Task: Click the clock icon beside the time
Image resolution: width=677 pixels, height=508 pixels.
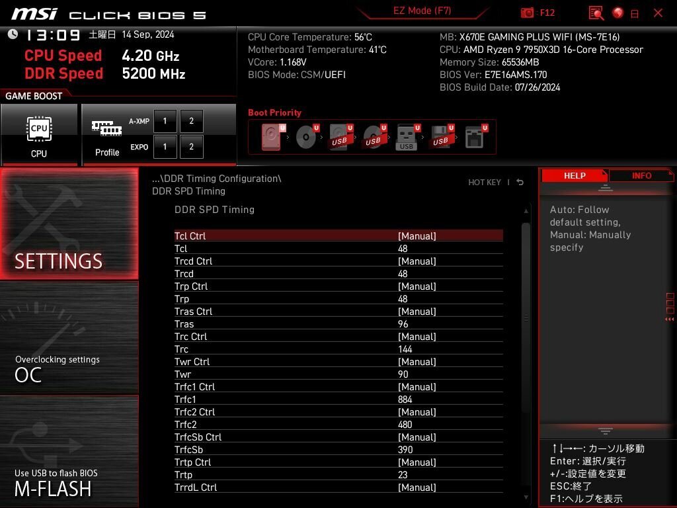Action: tap(13, 34)
